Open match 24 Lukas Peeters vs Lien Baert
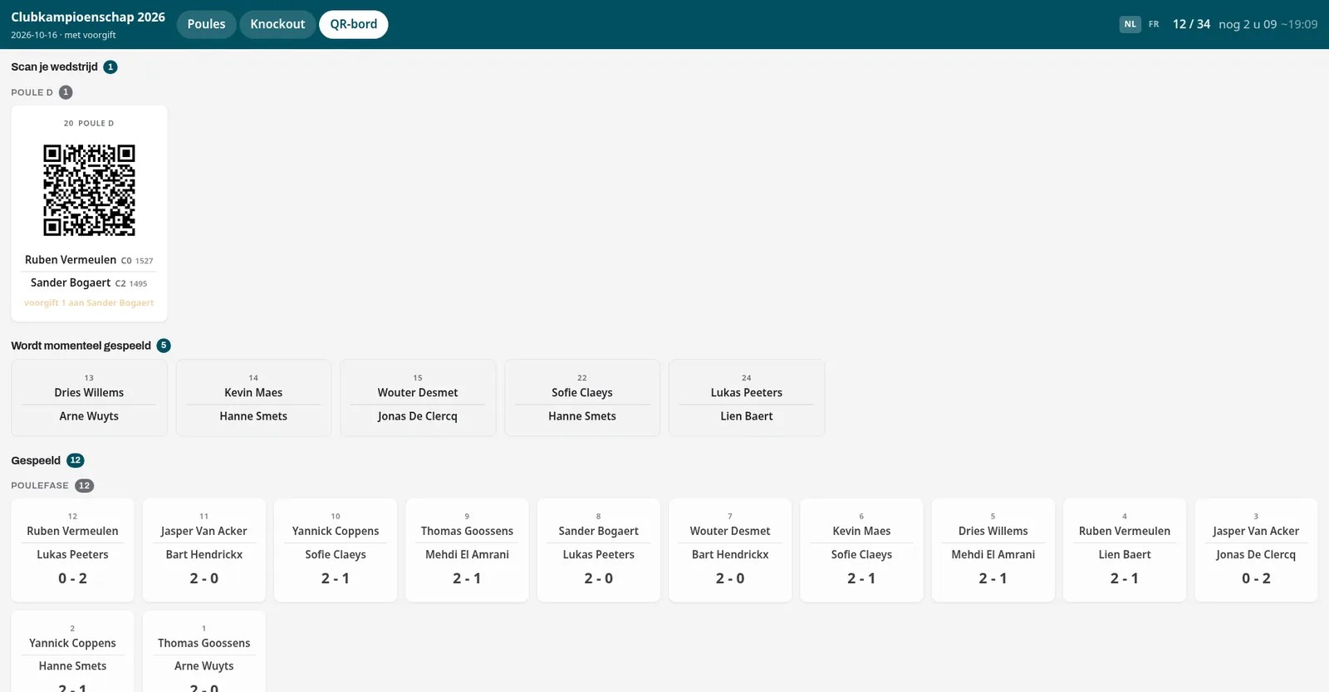This screenshot has height=692, width=1329. 747,398
